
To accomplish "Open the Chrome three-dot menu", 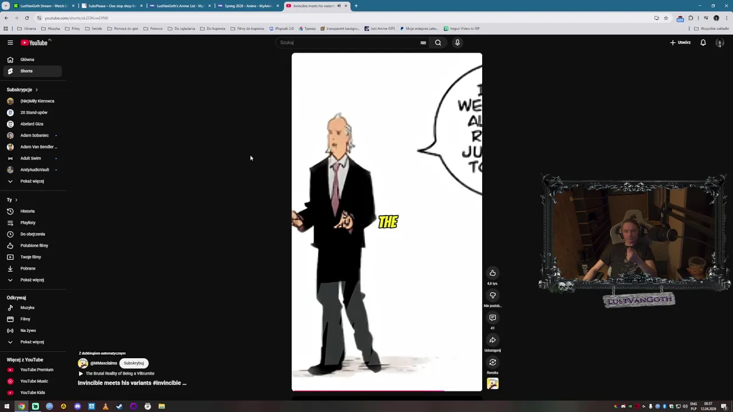I will (726, 18).
